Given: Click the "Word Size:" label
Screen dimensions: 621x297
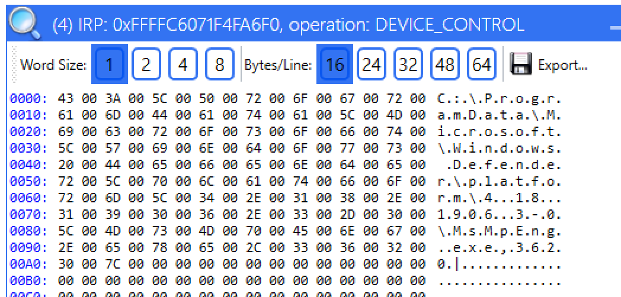Looking at the screenshot, I should tap(54, 65).
